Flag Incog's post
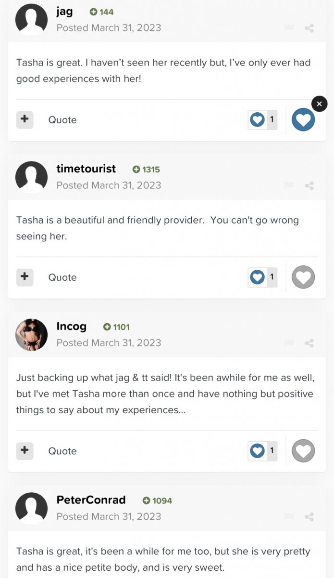Screen dimensions: 334x578 point(289,343)
